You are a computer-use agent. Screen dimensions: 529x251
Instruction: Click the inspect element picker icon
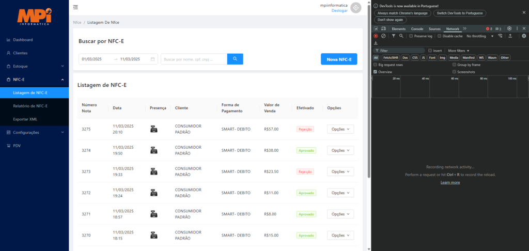376,29
